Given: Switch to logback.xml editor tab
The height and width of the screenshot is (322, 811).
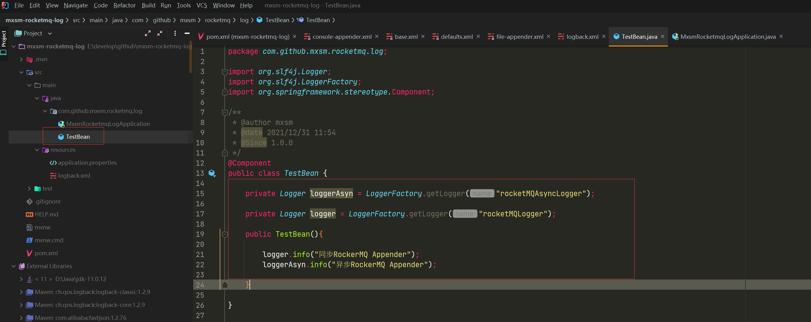Looking at the screenshot, I should [x=582, y=37].
